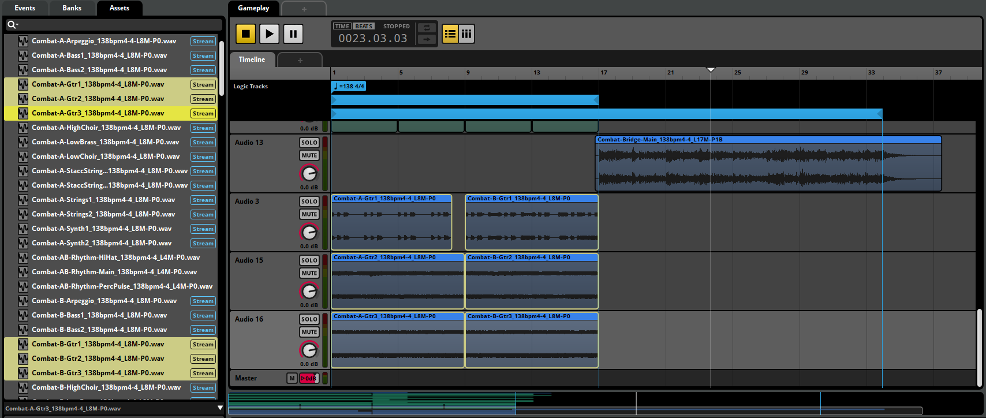Switch to the mixer column view icon
Image resolution: width=986 pixels, height=418 pixels.
[466, 33]
